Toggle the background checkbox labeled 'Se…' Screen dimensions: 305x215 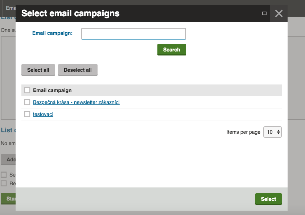4,175
